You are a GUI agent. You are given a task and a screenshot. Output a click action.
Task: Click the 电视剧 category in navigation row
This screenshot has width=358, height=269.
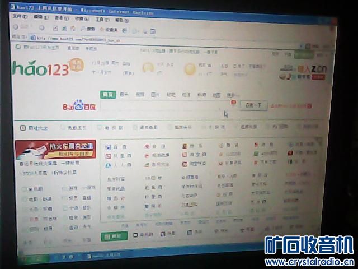(114, 128)
